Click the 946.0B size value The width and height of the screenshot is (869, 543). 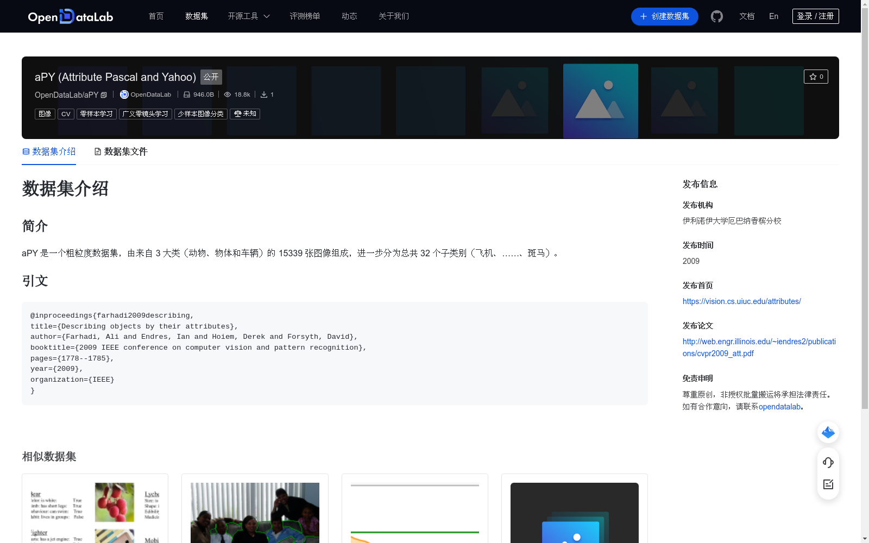[204, 94]
